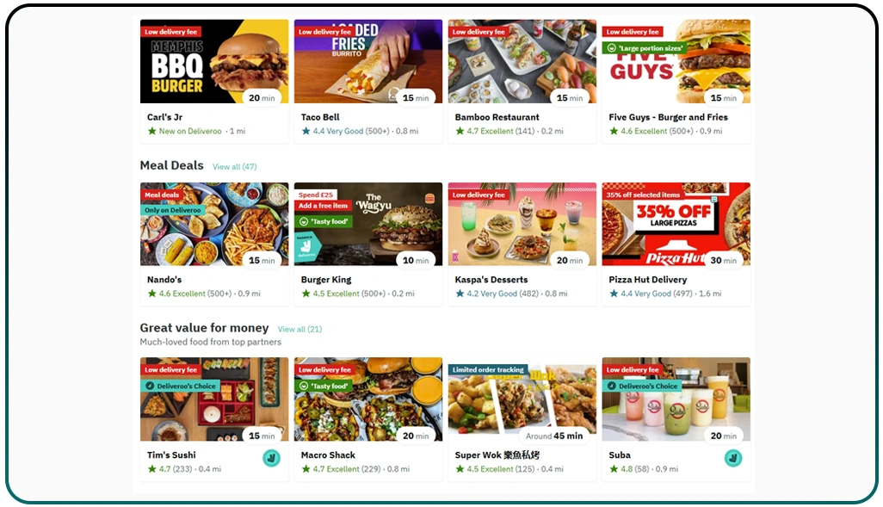Click the hexagonal Deliveroo logo on Burger King image
Screen dimensions: 883x507
(x=307, y=247)
